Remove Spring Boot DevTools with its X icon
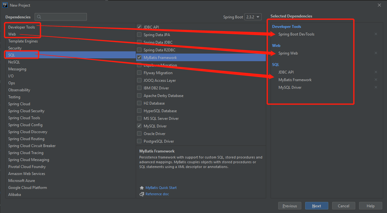This screenshot has height=213, width=387. click(x=376, y=34)
